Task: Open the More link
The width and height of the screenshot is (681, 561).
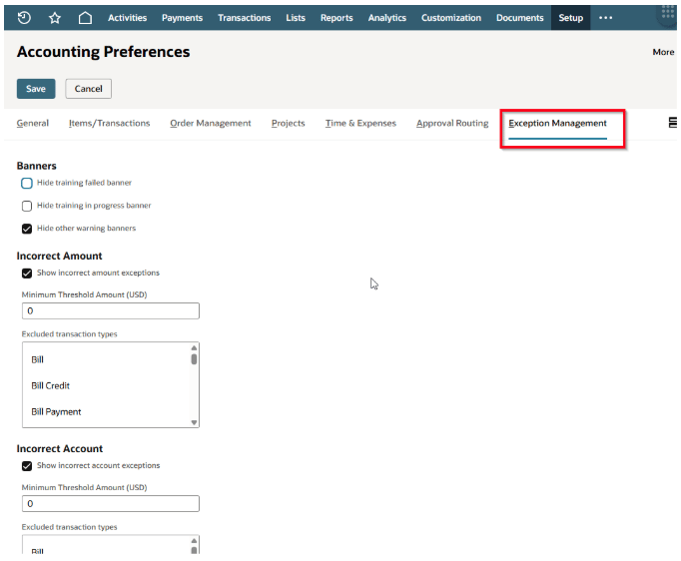Action: [663, 52]
